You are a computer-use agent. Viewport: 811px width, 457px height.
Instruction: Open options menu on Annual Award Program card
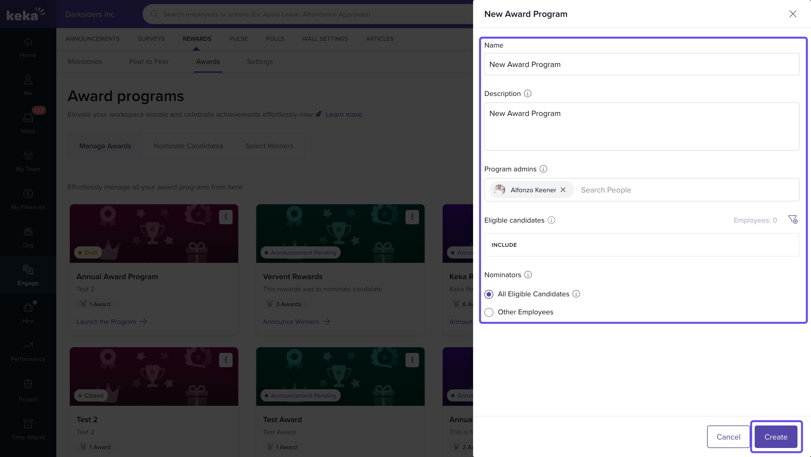(225, 217)
